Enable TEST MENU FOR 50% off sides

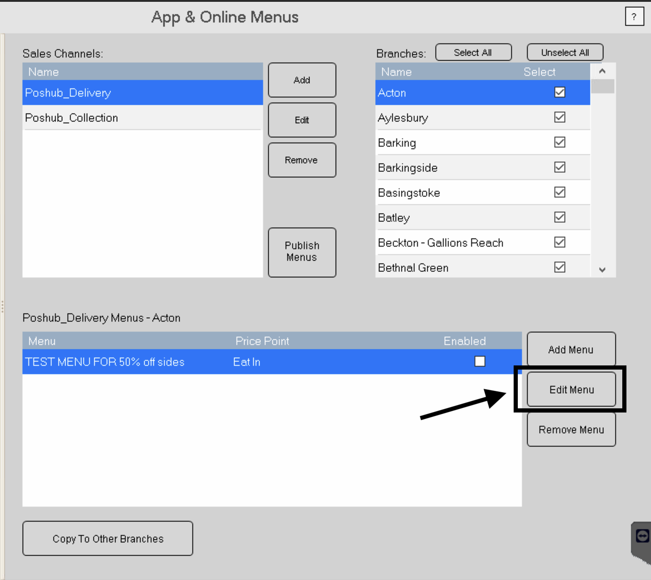480,362
